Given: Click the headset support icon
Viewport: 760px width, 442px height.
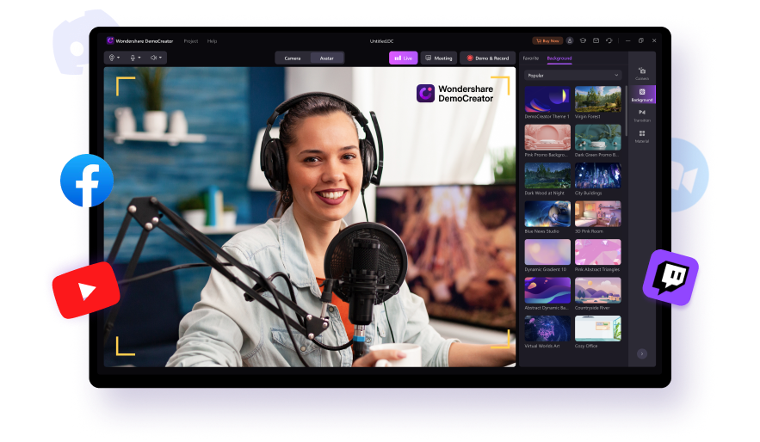Looking at the screenshot, I should 609,41.
